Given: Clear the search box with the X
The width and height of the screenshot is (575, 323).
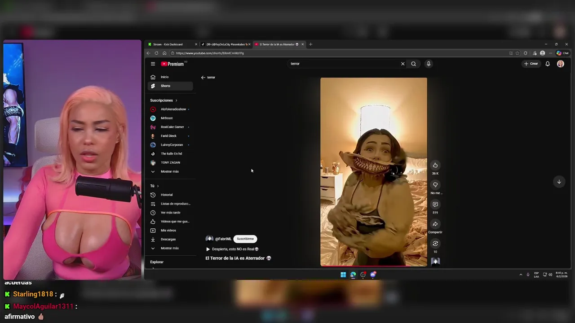Looking at the screenshot, I should 402,64.
